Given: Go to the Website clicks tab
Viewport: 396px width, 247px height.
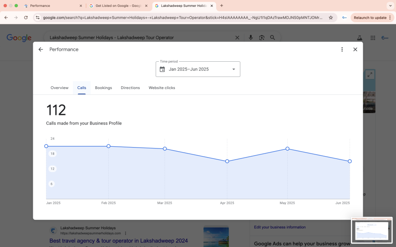Looking at the screenshot, I should pos(162,88).
